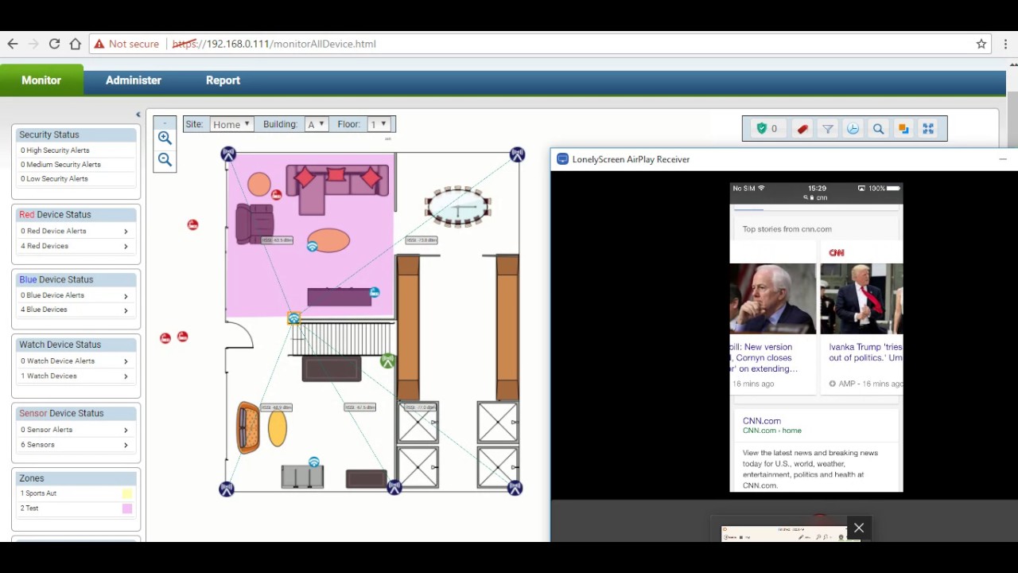
Task: Click the orange and blue overlapping squares icon
Action: [903, 129]
